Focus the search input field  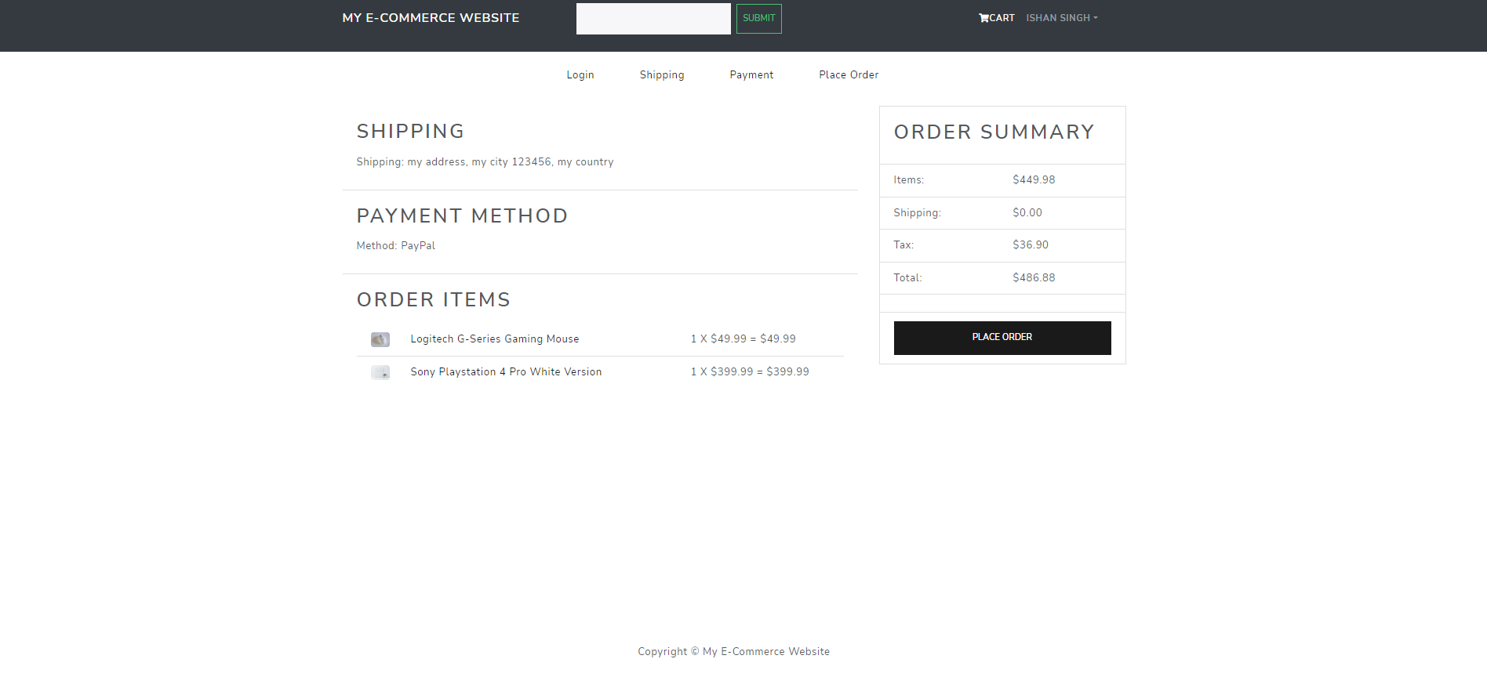(x=653, y=19)
